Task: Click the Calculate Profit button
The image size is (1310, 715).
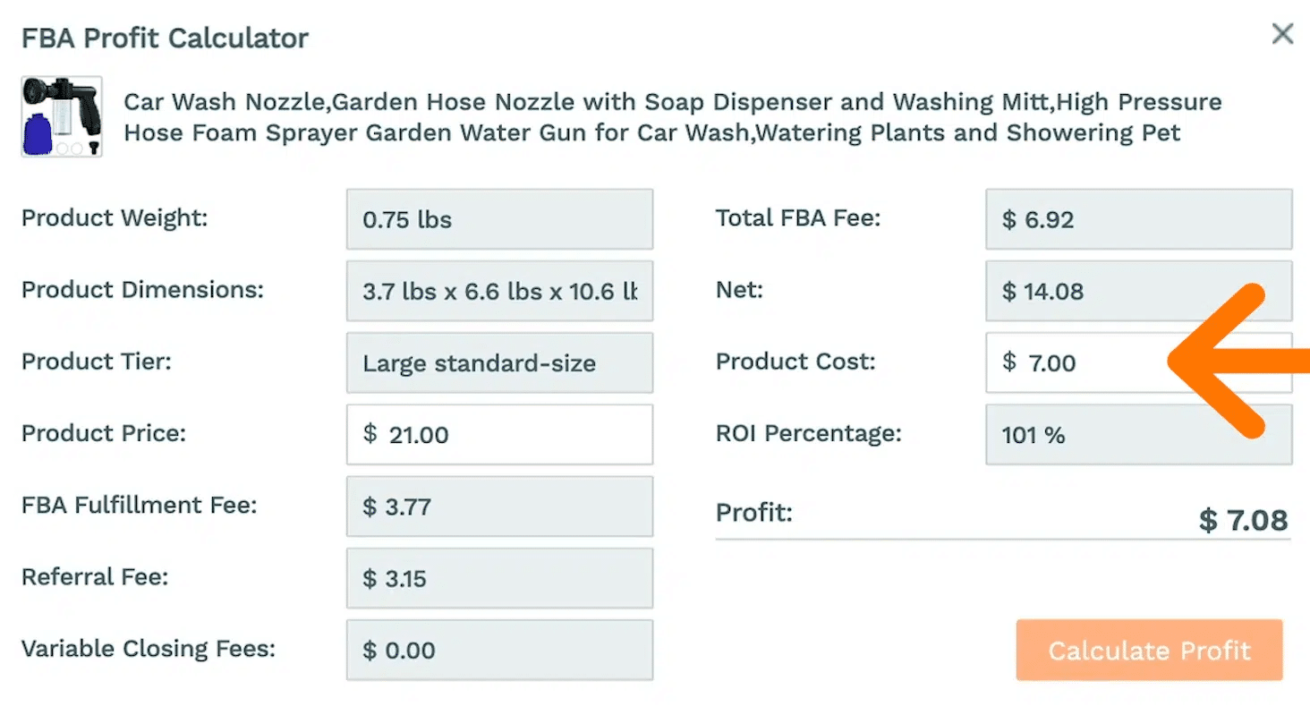Action: 1149,650
